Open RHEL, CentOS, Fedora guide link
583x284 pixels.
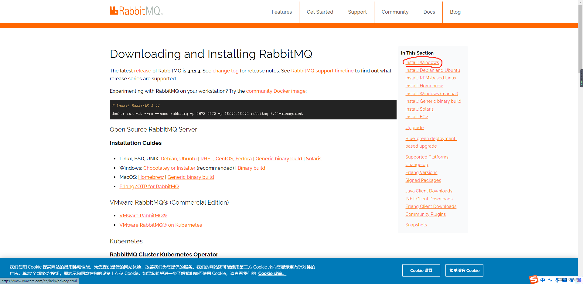(x=226, y=159)
